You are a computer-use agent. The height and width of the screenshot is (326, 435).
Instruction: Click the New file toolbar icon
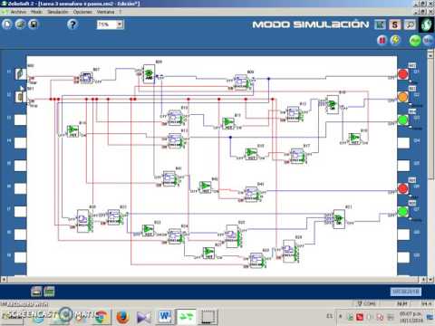[7, 24]
